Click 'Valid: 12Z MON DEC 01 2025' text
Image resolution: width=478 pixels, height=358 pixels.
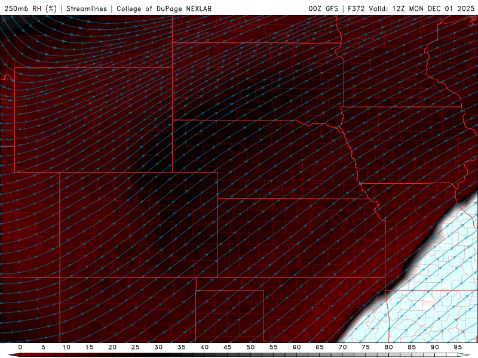[422, 8]
